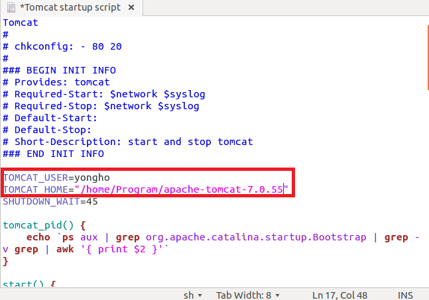This screenshot has width=429, height=300.
Task: Click the SHUTDOWN_WAIT=45 line
Action: tap(50, 201)
